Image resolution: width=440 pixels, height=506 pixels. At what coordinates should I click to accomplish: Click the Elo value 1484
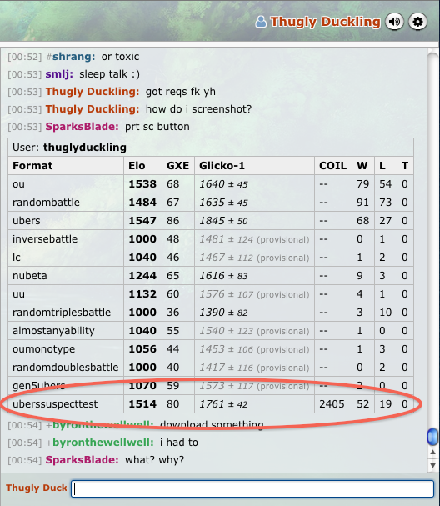(x=142, y=203)
